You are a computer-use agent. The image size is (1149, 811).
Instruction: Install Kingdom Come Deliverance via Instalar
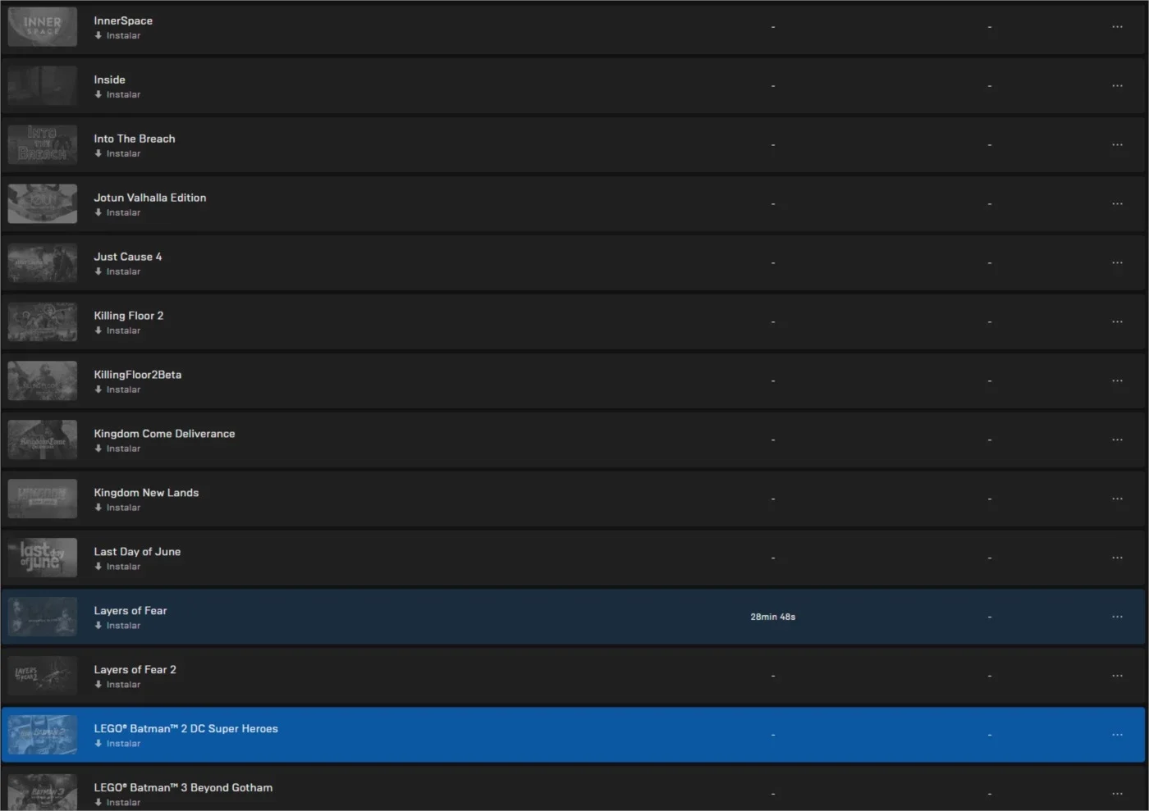pyautogui.click(x=117, y=449)
